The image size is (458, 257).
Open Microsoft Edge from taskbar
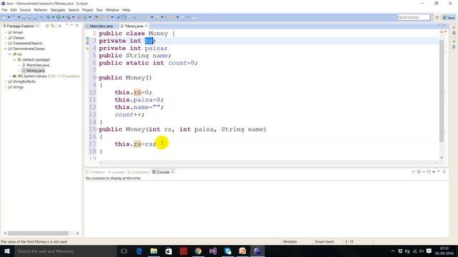pos(139,251)
